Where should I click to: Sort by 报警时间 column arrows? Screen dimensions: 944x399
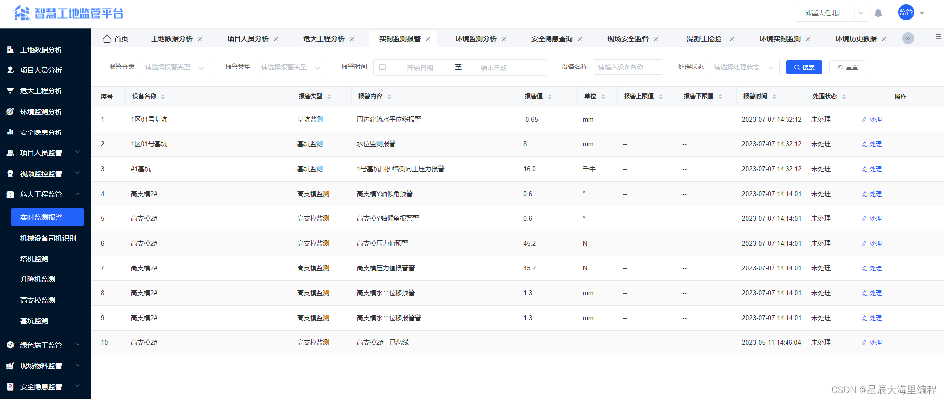coord(774,97)
